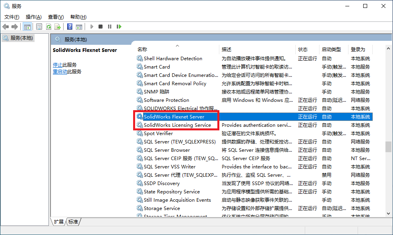Click the gear icon beside Software Protection
The height and width of the screenshot is (235, 393).
(139, 100)
